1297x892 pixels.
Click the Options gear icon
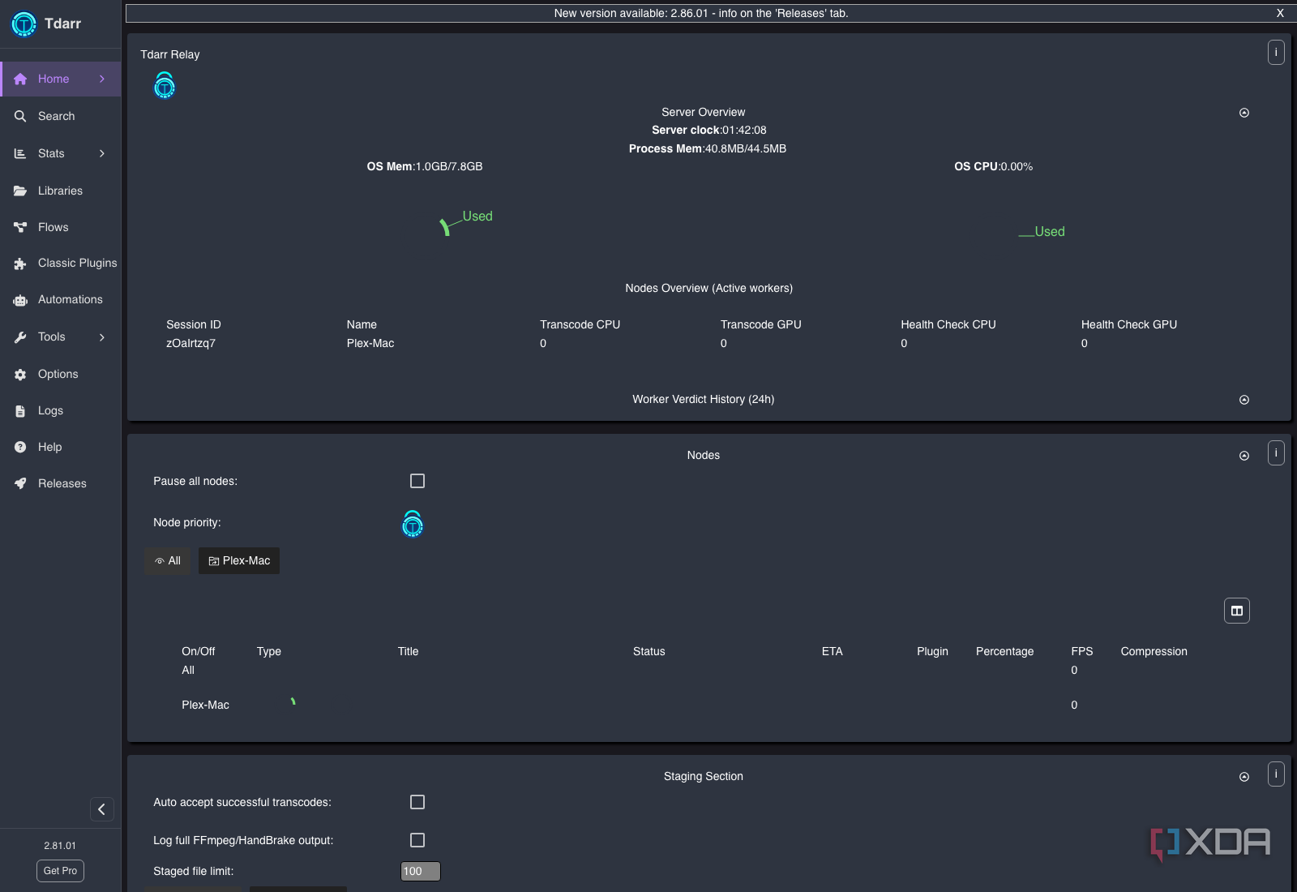tap(20, 374)
